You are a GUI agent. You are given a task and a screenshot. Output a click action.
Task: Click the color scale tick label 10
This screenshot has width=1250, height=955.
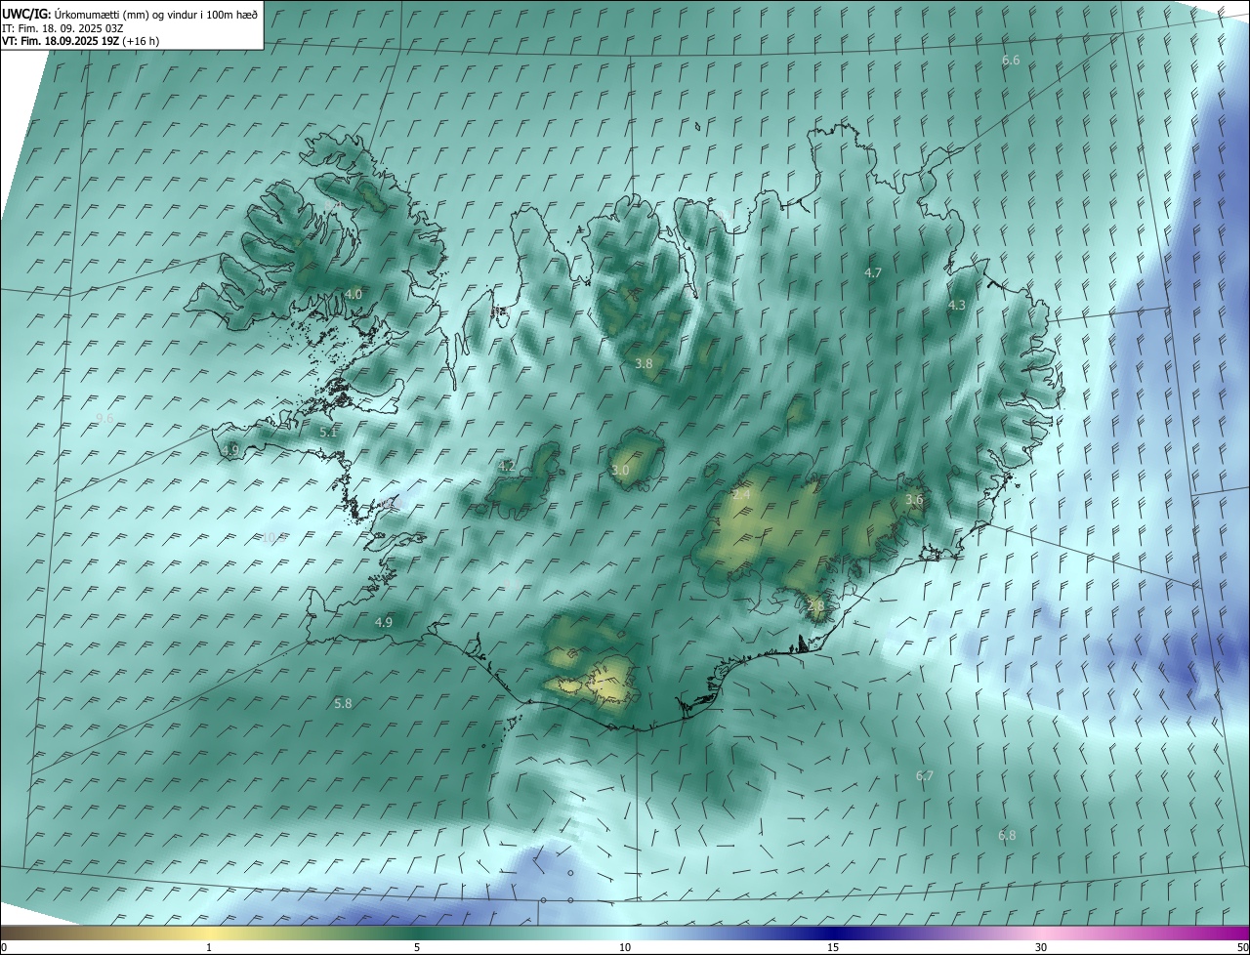625,947
